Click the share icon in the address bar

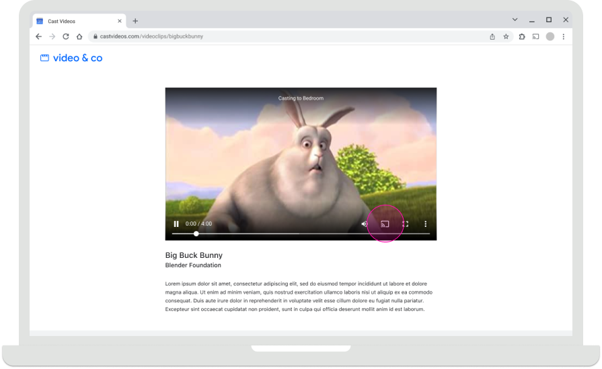coord(492,36)
